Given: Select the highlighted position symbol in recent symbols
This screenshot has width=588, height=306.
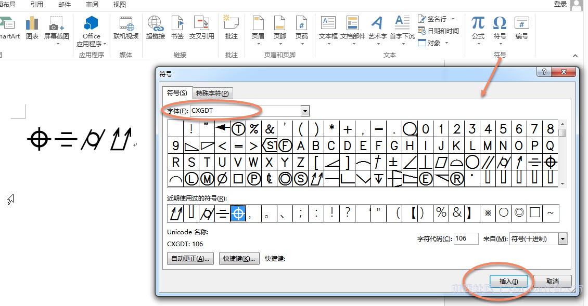Looking at the screenshot, I should (238, 213).
